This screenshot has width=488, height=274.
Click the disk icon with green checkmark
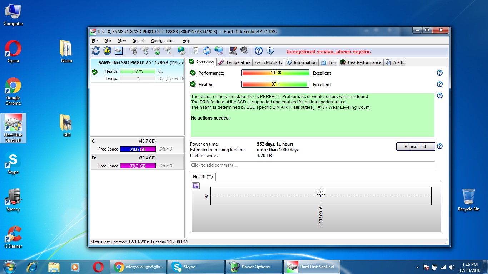156,51
